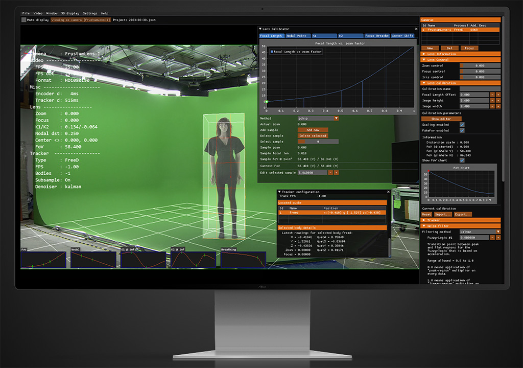Select green sample point on focal length chart

click(266, 102)
